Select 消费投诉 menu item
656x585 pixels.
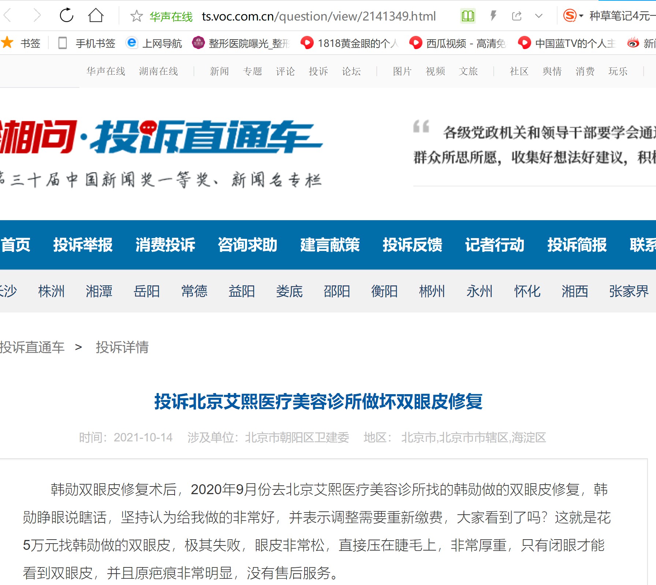[x=165, y=245]
